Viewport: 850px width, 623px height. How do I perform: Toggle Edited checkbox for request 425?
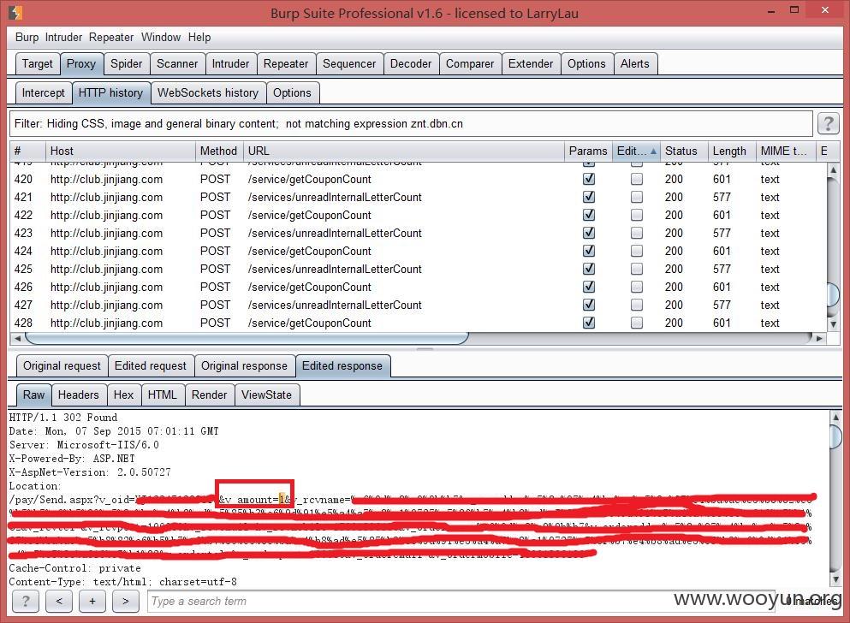[x=637, y=269]
